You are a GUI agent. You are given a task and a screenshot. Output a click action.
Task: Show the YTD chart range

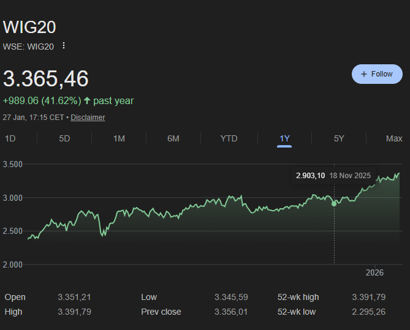tap(229, 138)
